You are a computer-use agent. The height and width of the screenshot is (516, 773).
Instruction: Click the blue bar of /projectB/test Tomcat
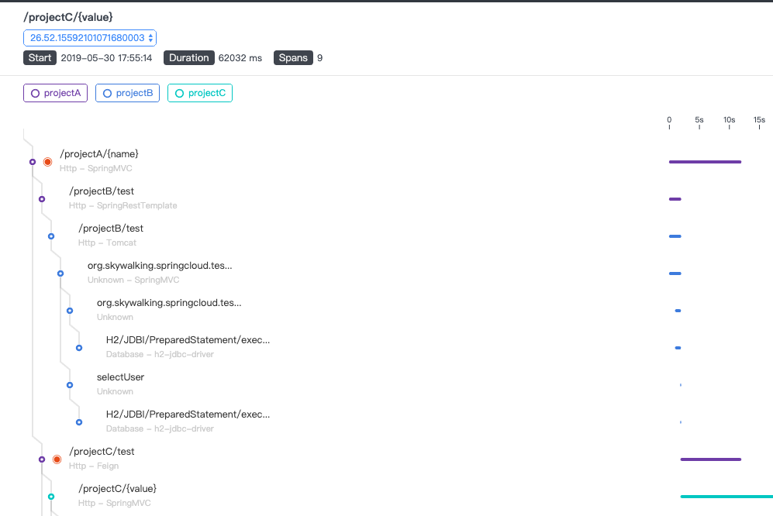(675, 236)
